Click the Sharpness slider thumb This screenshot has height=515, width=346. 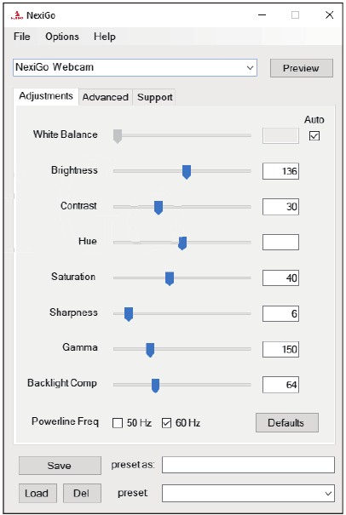point(129,314)
